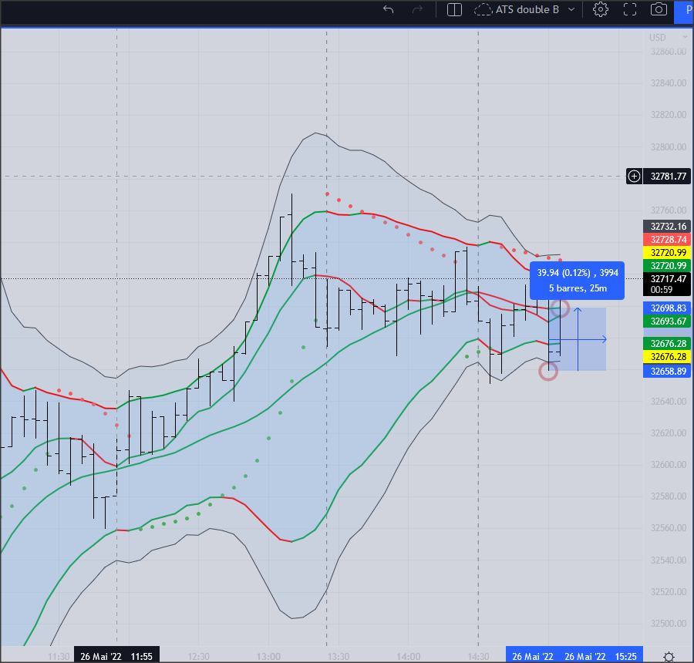Click the blue publish button at top right
694x663 pixels.
pos(684,12)
